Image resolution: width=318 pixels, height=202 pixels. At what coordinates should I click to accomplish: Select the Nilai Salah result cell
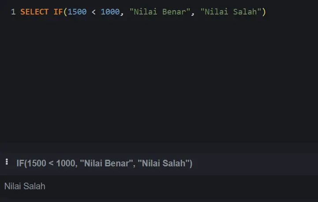click(25, 186)
